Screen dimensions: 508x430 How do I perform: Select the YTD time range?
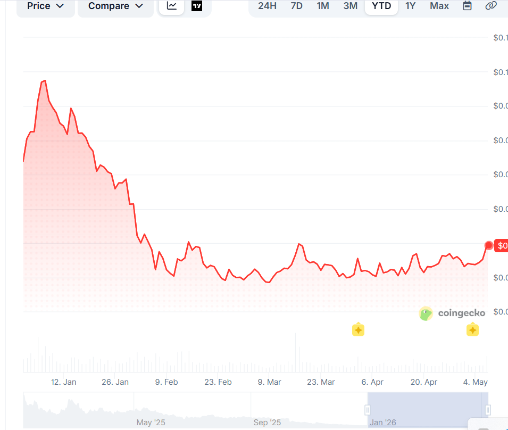pyautogui.click(x=381, y=6)
